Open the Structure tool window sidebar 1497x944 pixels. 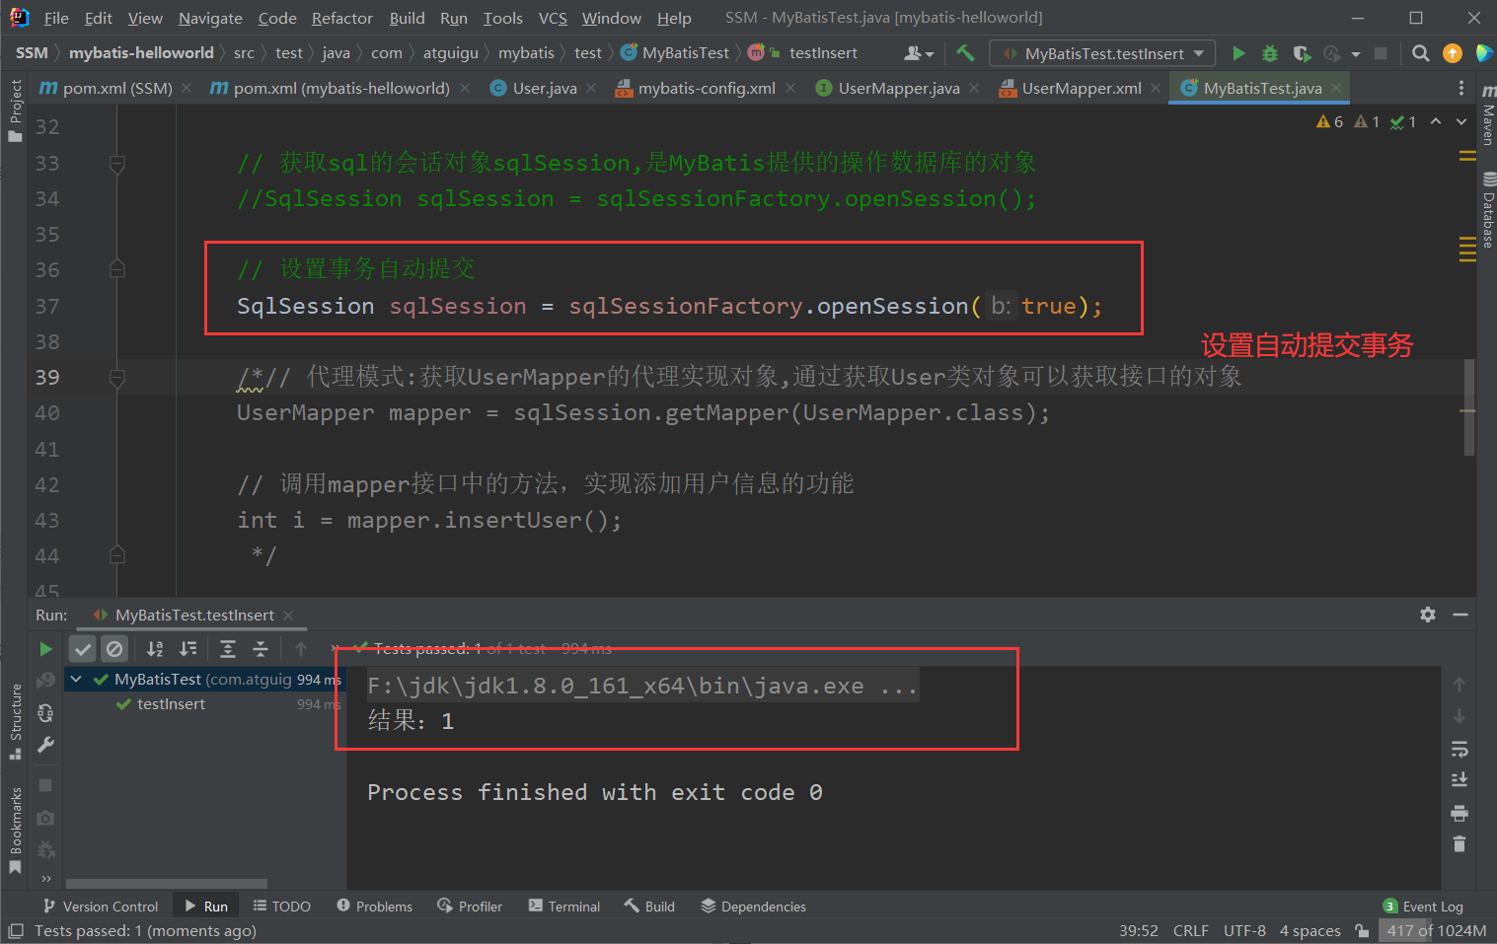pos(15,720)
